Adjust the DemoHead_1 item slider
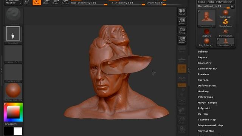 (x=214, y=6)
